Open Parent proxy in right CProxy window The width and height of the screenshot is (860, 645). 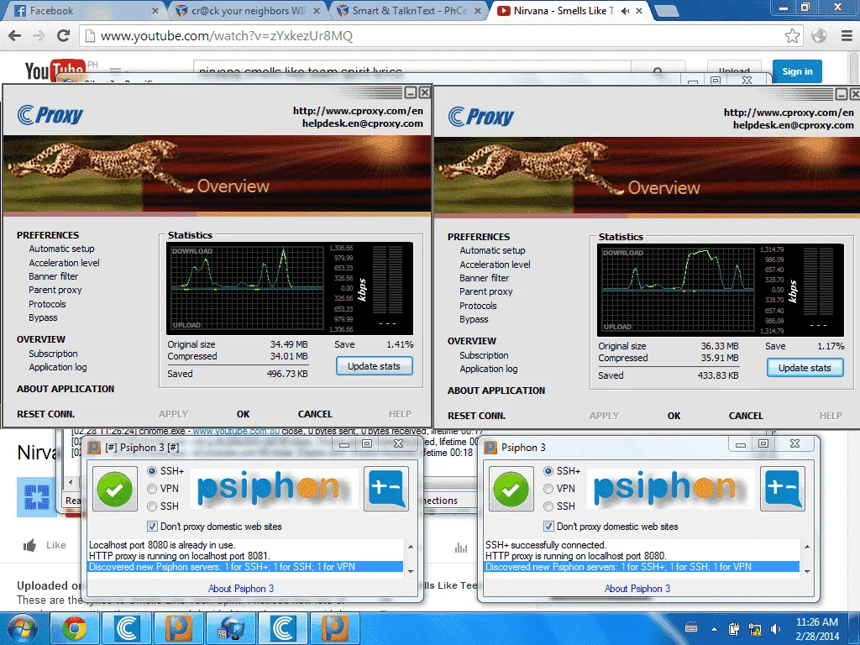click(486, 291)
